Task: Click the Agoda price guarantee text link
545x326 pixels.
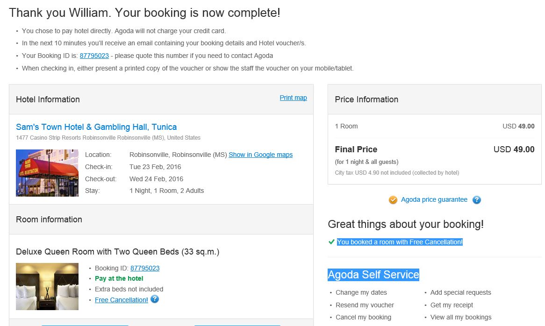Action: (434, 199)
